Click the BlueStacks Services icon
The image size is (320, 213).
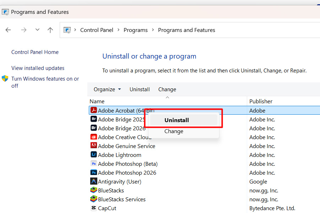tap(94, 199)
